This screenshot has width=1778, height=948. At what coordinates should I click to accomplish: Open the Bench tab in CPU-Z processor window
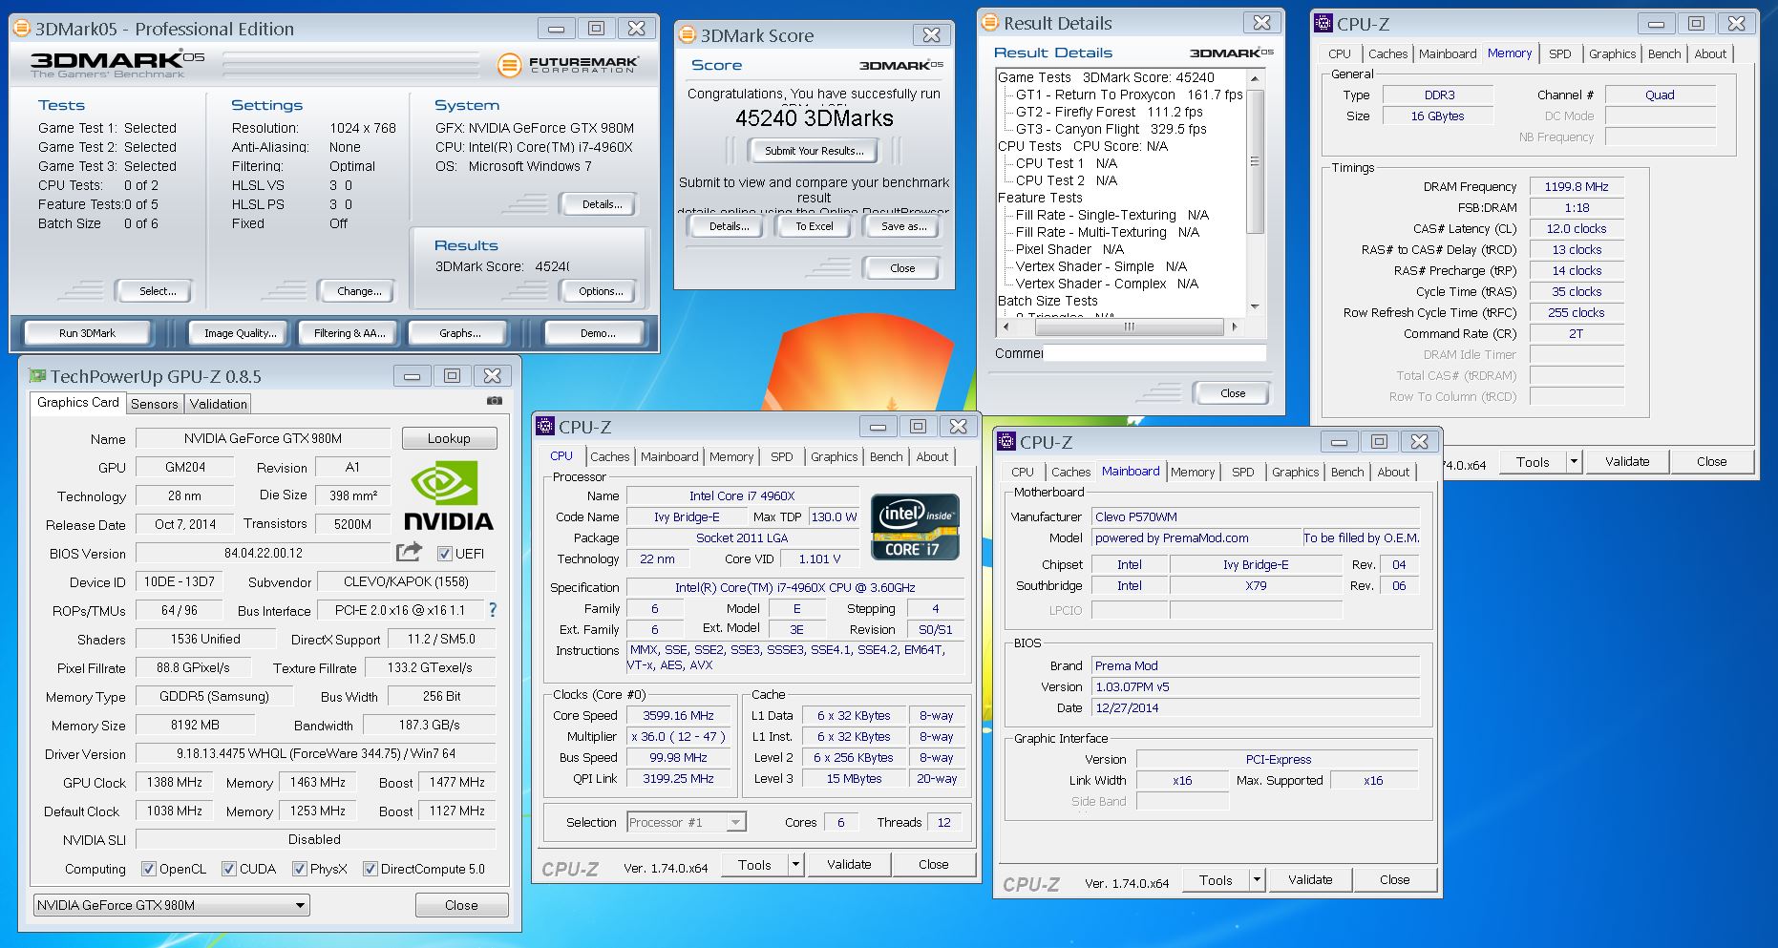click(886, 456)
